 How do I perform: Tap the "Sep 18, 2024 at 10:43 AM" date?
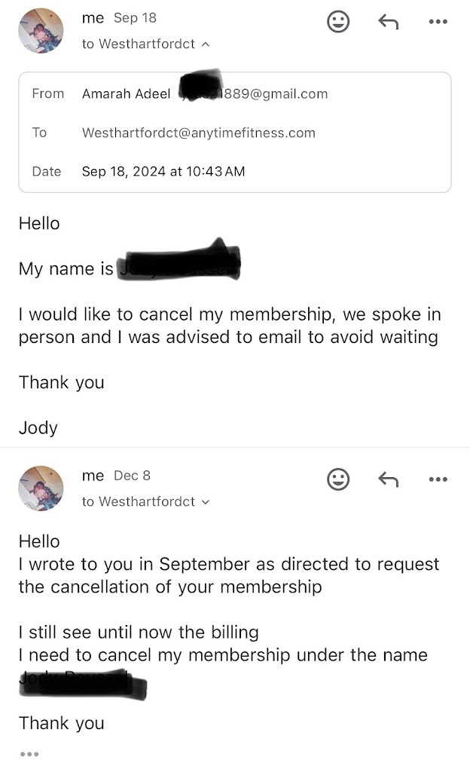click(163, 171)
